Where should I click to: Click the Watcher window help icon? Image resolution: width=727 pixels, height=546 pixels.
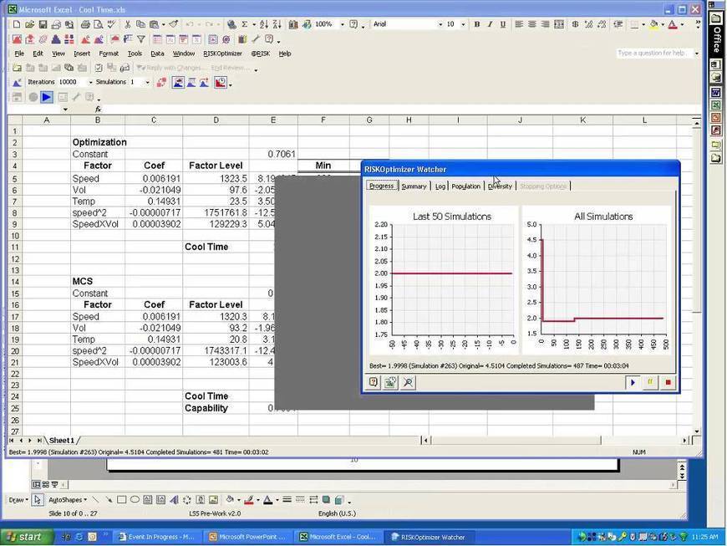tap(374, 382)
